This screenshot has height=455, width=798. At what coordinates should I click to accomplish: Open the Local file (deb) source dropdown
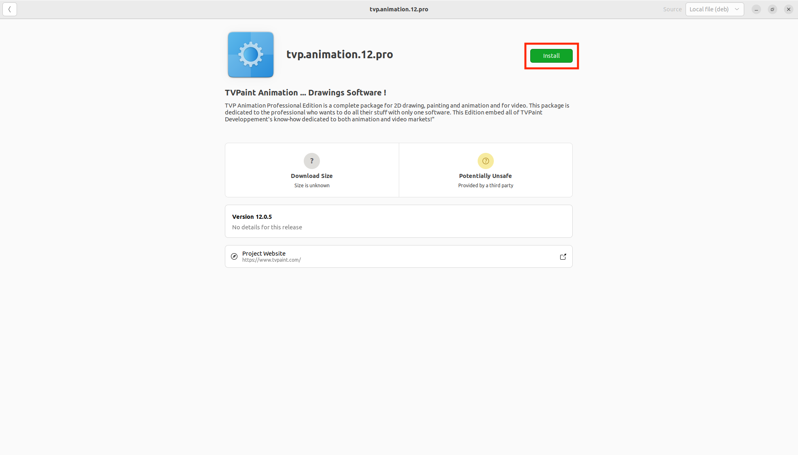[714, 9]
